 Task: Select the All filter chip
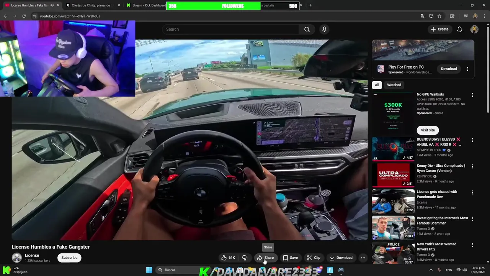(x=377, y=85)
